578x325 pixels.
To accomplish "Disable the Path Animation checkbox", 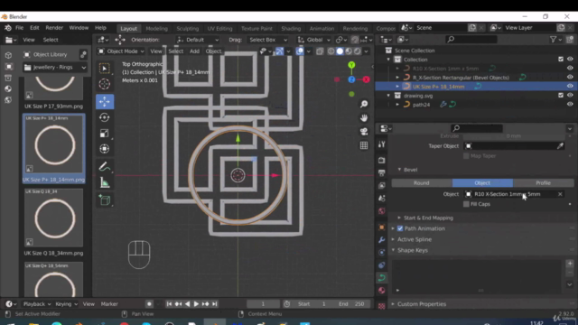I will (400, 228).
